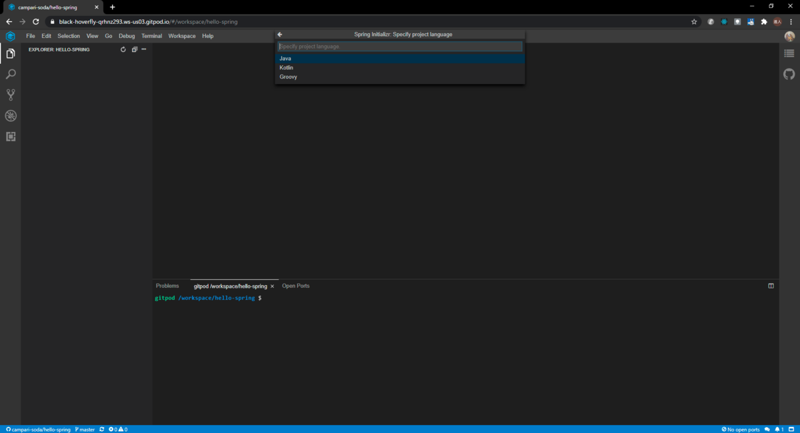This screenshot has width=800, height=433.
Task: Select Java as project language
Action: [x=400, y=59]
